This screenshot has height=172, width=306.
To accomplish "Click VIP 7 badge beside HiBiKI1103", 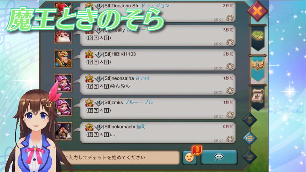I will pyautogui.click(x=89, y=54).
